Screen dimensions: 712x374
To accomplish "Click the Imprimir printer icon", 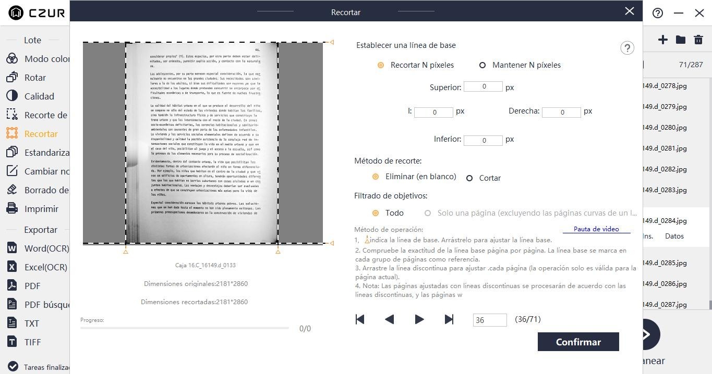I will coord(12,208).
